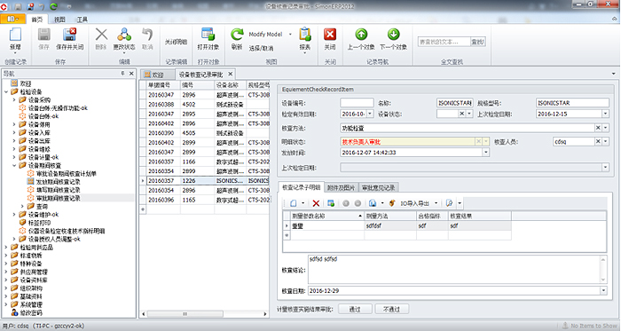Open the 核查人员 cdsq dropdown arrow
The image size is (621, 331).
click(x=606, y=141)
